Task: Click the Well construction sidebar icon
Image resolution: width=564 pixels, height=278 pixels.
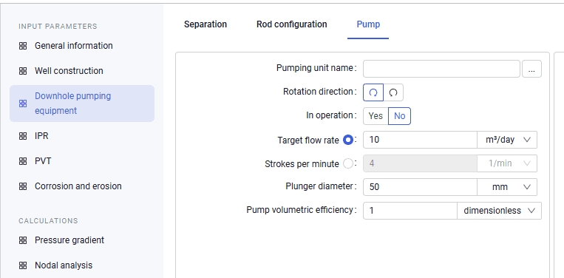Action: [23, 71]
